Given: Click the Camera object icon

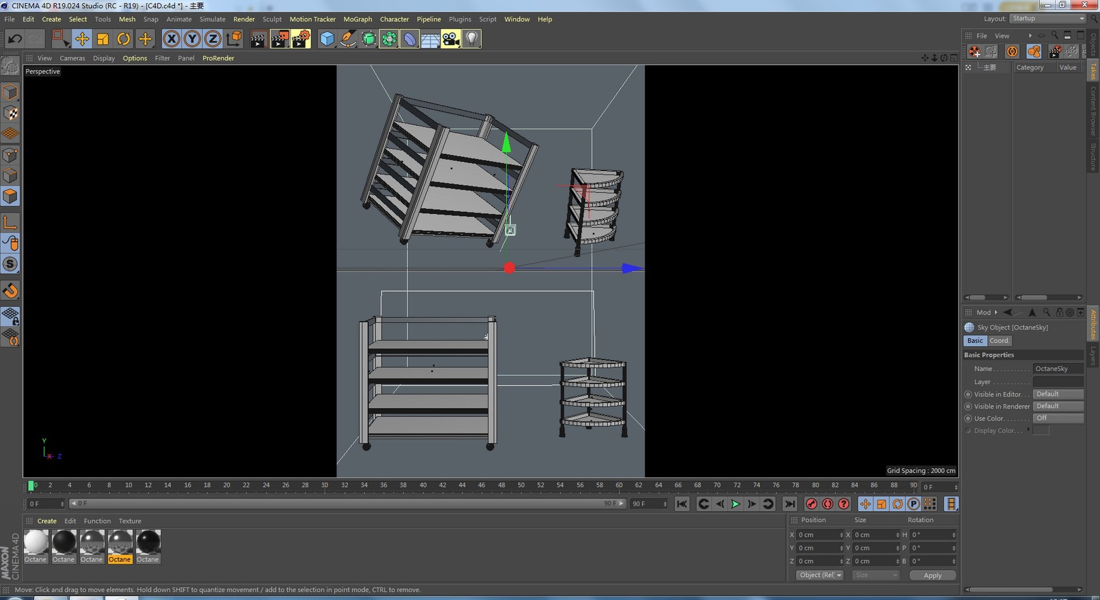Looking at the screenshot, I should pos(450,39).
